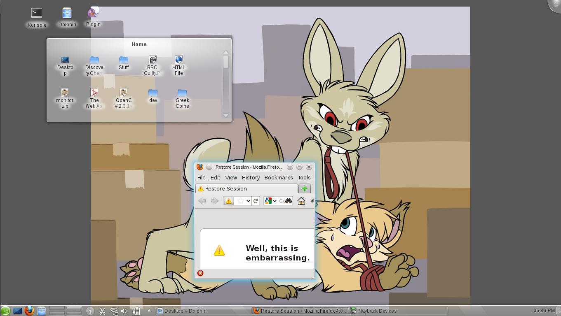Click the Show Desktop panel icon

17,311
